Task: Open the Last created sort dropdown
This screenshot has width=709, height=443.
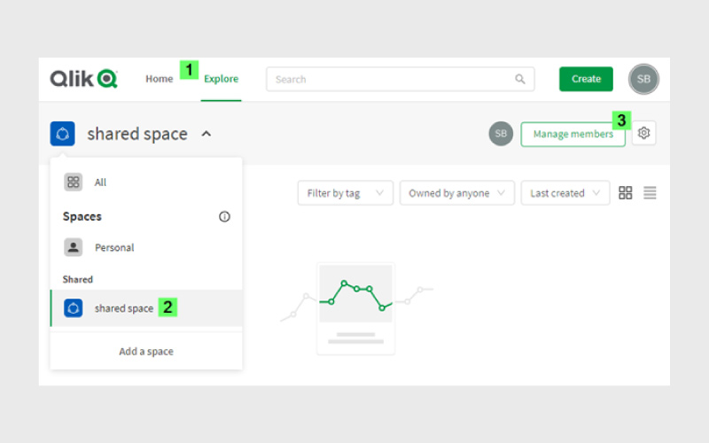Action: point(565,193)
